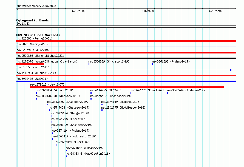This screenshot has height=167, width=244.
Task: Open the nsv5559866 (ByrskaBishop2022) label
Action: pos(40,56)
